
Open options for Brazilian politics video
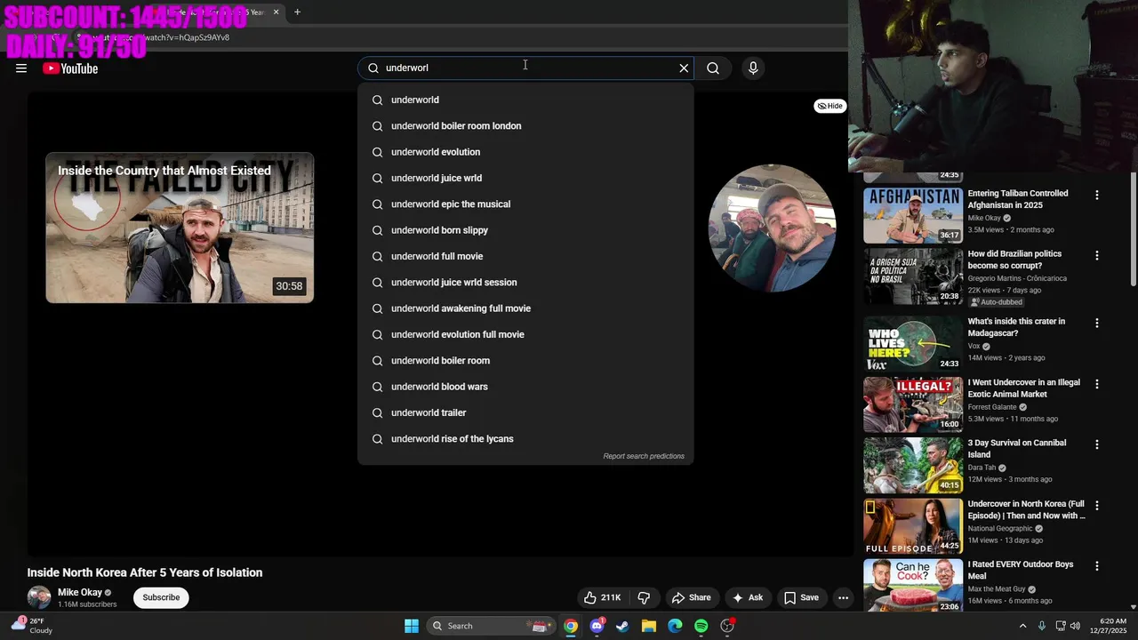(1096, 255)
